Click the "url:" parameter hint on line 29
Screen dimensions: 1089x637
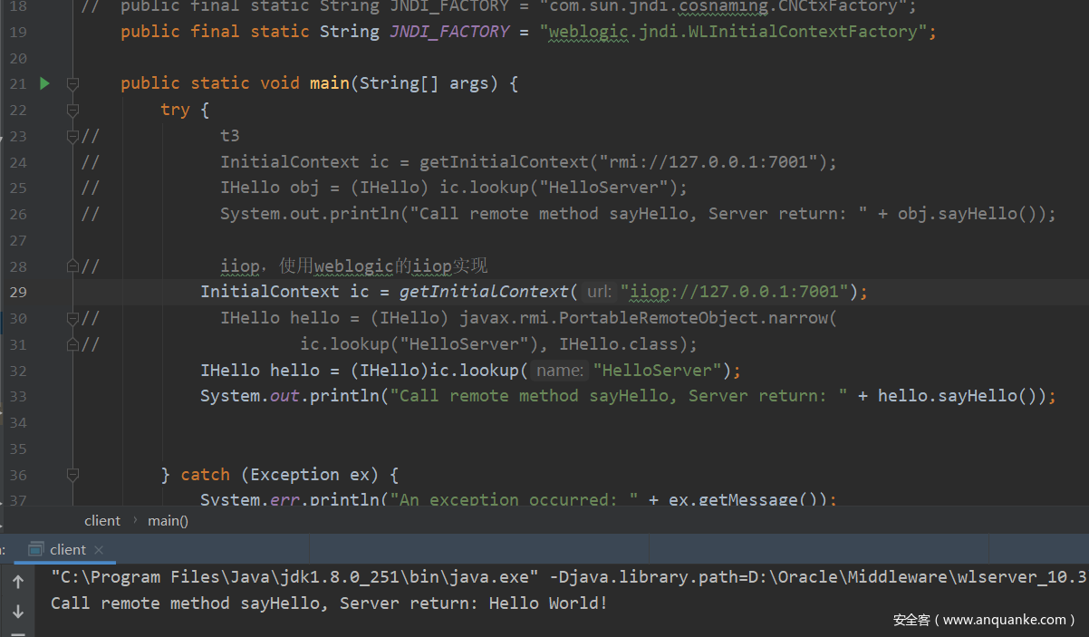point(599,292)
